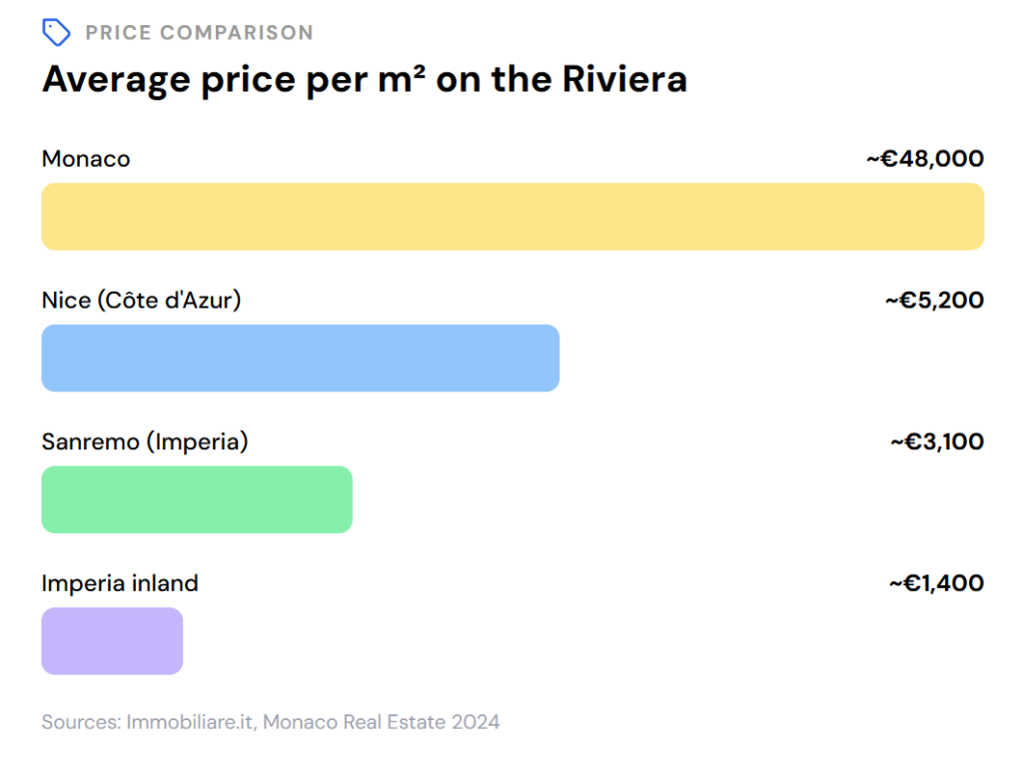Click the yellow Monaco bar
Viewport: 1023px width, 774px height.
(x=511, y=217)
